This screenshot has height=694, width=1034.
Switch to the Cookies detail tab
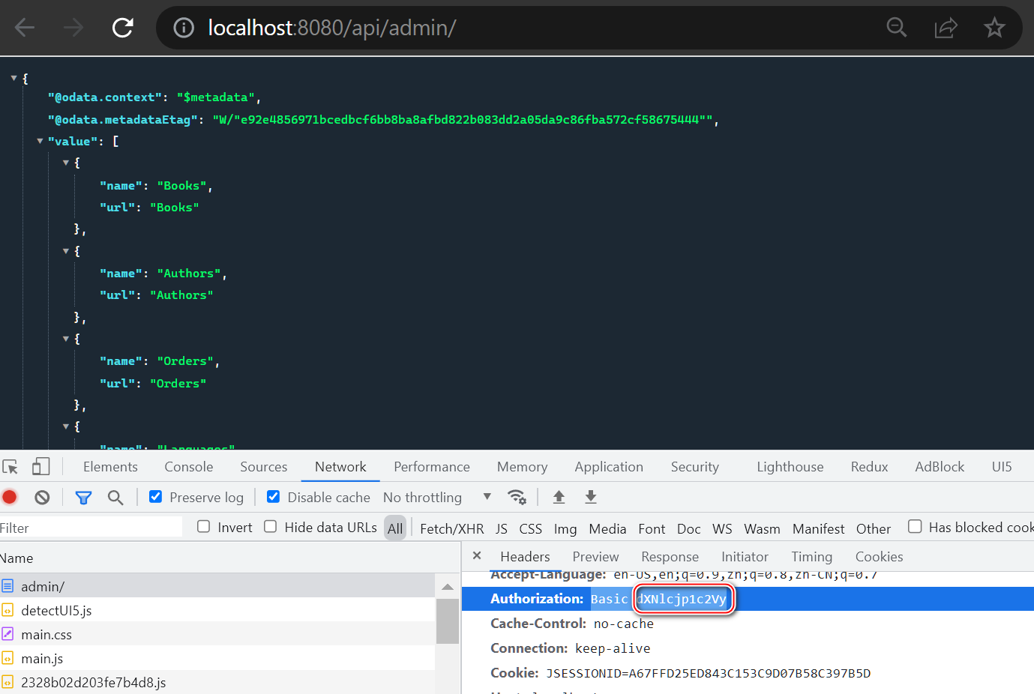[879, 557]
